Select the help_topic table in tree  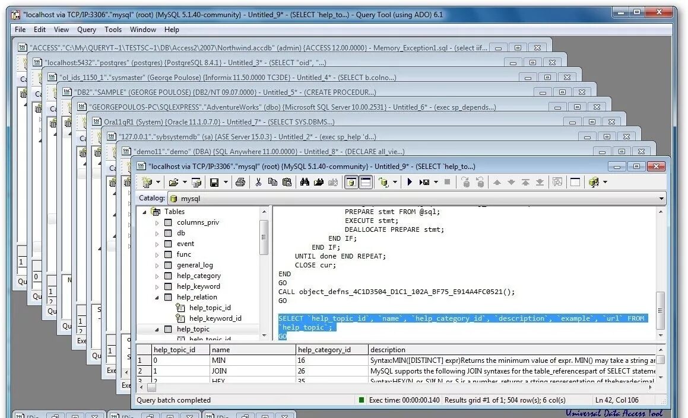tap(193, 329)
